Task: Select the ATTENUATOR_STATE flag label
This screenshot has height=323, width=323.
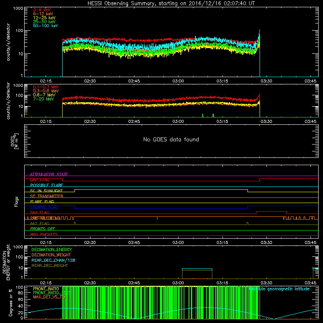Action: tap(49, 174)
